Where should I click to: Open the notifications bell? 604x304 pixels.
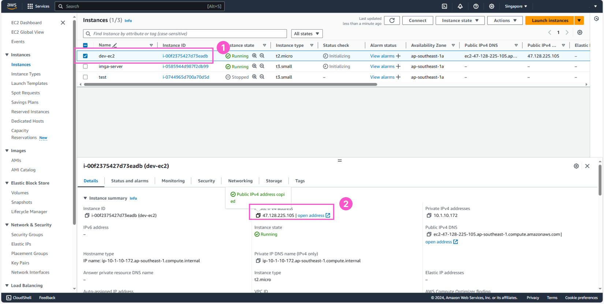point(460,6)
